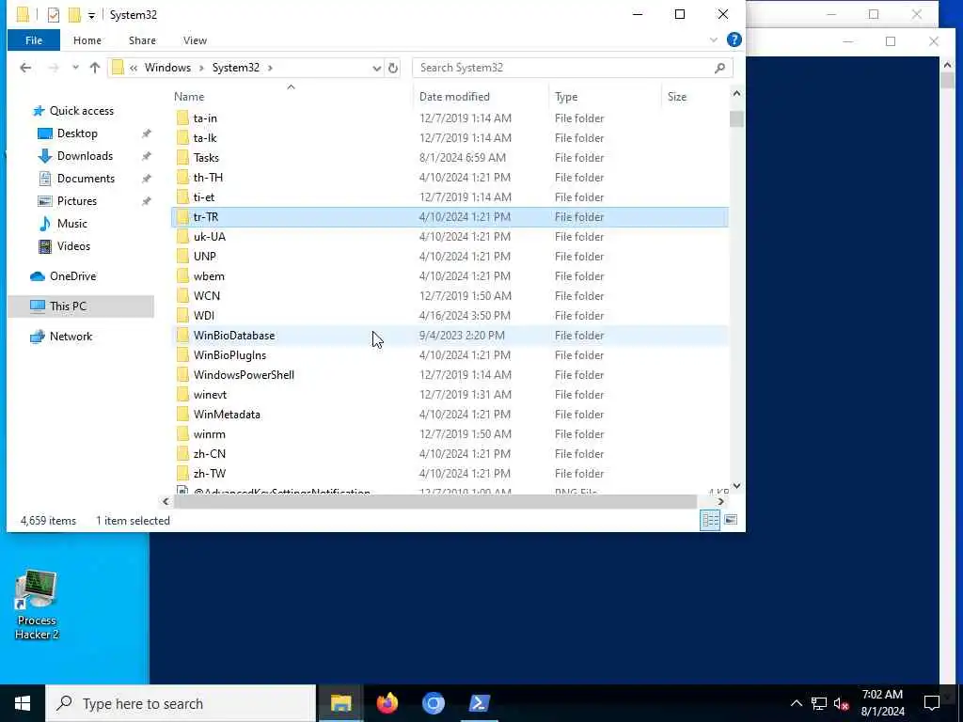
Task: Open the address bar history dropdown
Action: (376, 68)
